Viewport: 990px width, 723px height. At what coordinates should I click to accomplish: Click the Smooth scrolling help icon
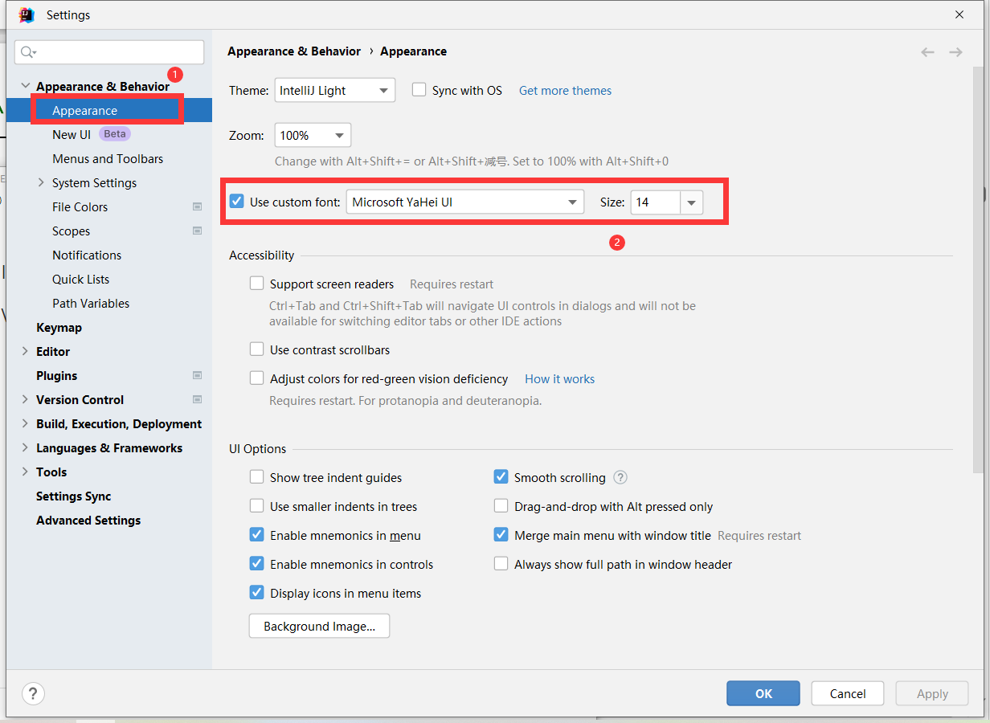620,477
